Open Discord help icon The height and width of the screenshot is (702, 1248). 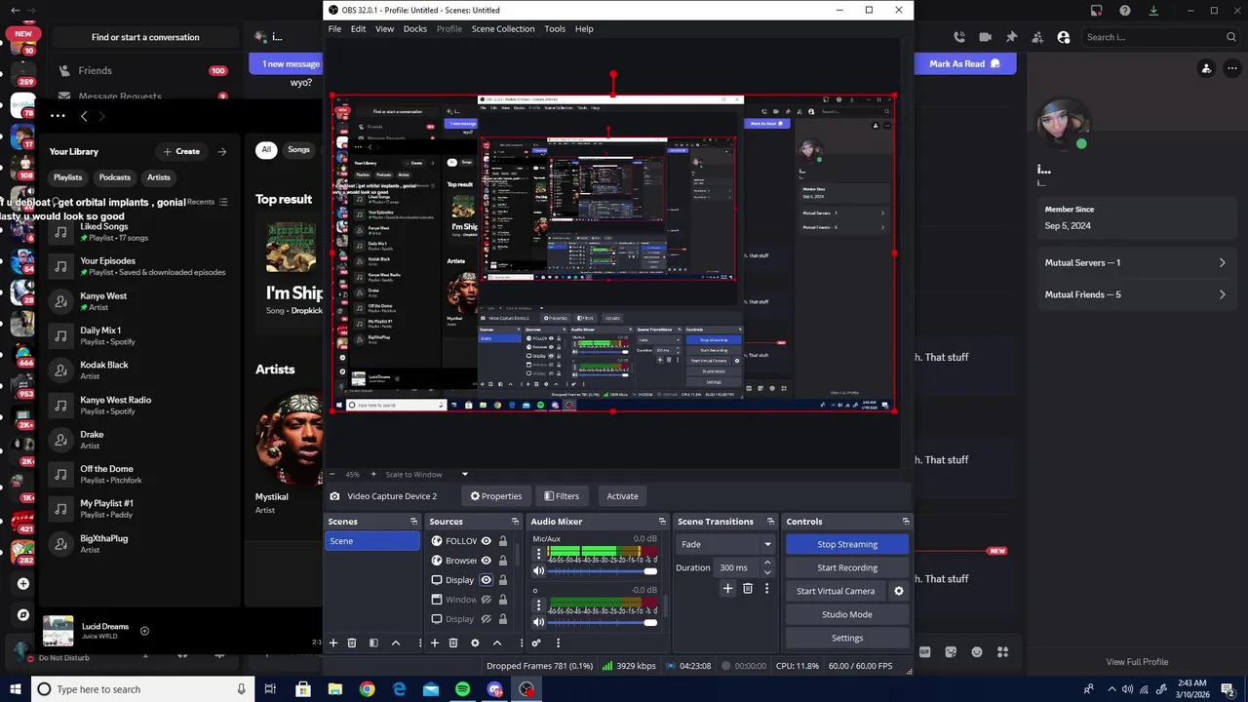click(1126, 11)
